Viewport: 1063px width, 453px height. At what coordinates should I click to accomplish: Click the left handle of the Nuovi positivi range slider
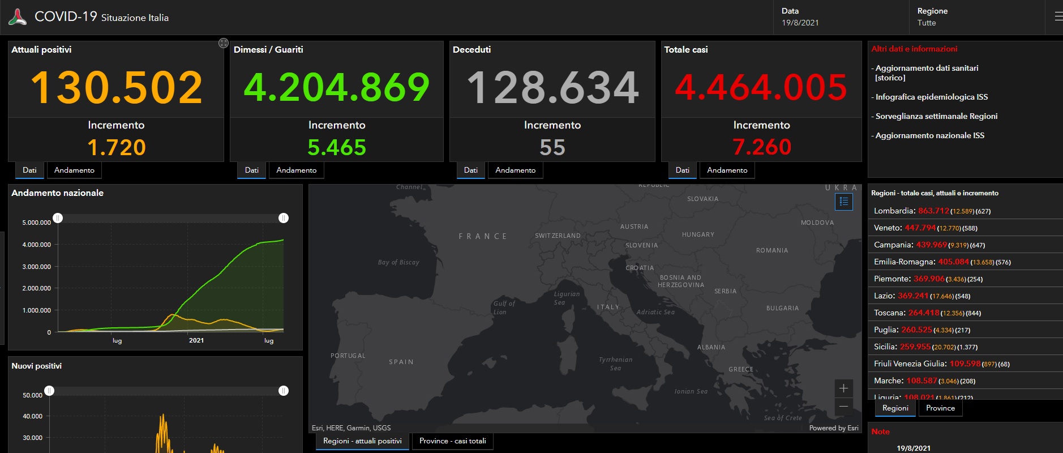49,391
